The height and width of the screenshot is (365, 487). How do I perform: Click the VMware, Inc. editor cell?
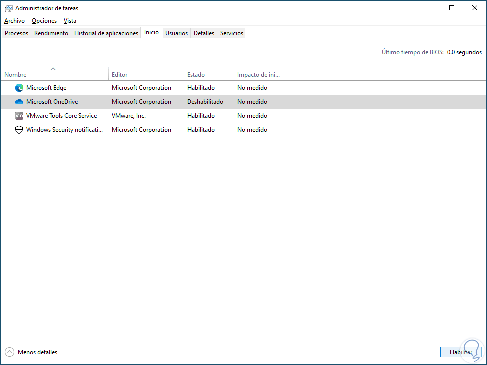(x=129, y=116)
